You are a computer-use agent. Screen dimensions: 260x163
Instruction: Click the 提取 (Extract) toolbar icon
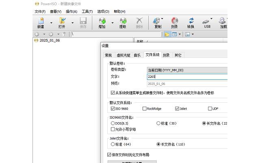pos(123,23)
